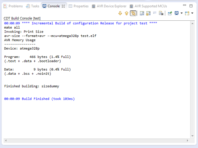Open the AVR Device Explorer tab
The image size is (198, 148).
pos(109,6)
